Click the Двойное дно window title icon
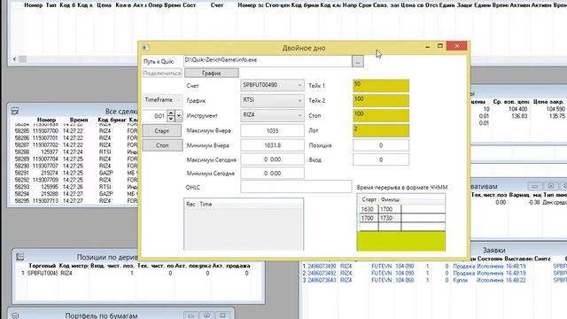567x319 pixels. 145,47
